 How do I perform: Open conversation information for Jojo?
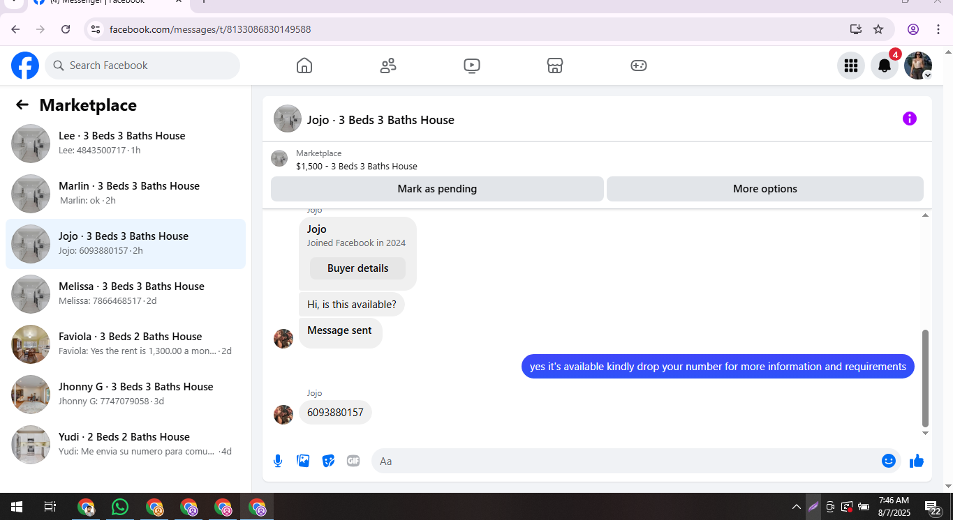[910, 118]
